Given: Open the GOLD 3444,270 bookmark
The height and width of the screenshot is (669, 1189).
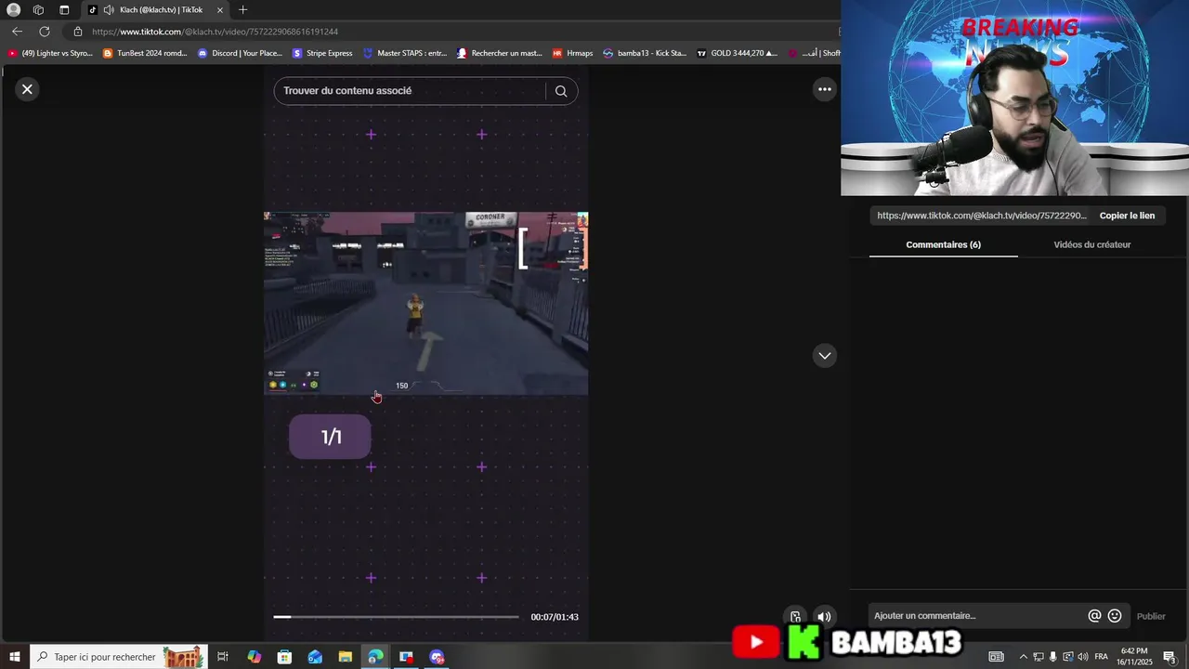Looking at the screenshot, I should (737, 53).
